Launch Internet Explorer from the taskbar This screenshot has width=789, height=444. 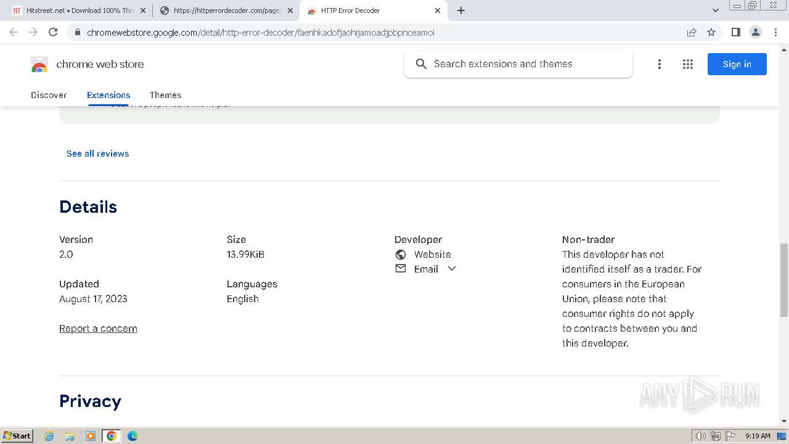click(x=49, y=436)
